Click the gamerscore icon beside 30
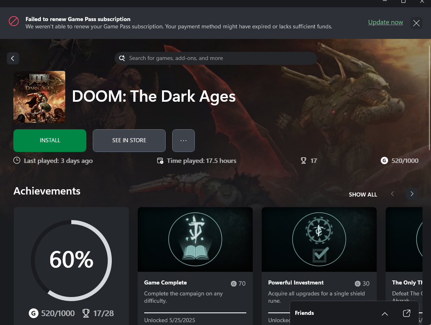The height and width of the screenshot is (325, 431). 358,284
